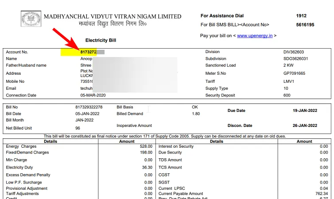The width and height of the screenshot is (334, 199).
Task: Click Current Payable Amount 762.34
Action: [x=322, y=194]
